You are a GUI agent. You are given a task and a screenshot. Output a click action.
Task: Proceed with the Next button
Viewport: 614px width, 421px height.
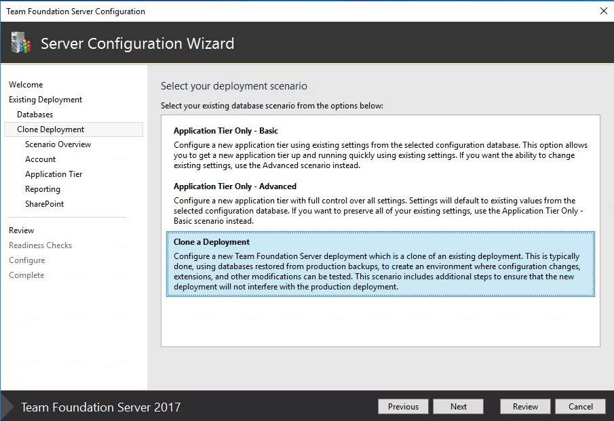tap(458, 407)
